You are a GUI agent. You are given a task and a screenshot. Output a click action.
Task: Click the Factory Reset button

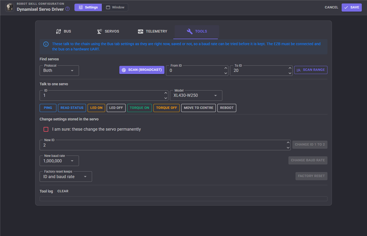pos(311,176)
